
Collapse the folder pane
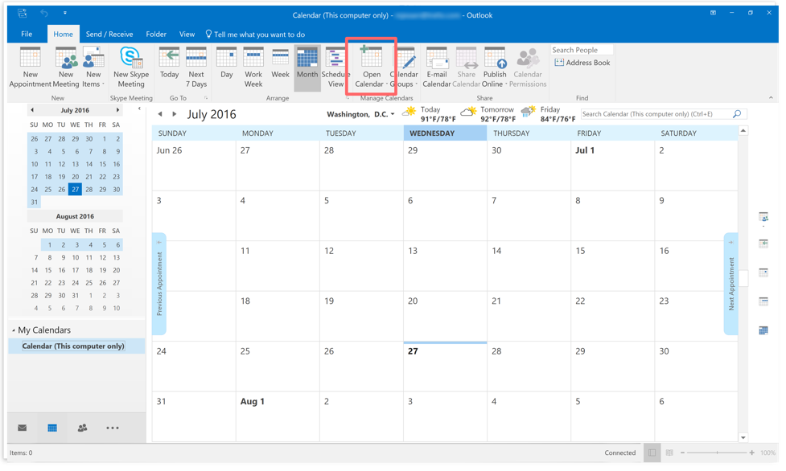(139, 109)
